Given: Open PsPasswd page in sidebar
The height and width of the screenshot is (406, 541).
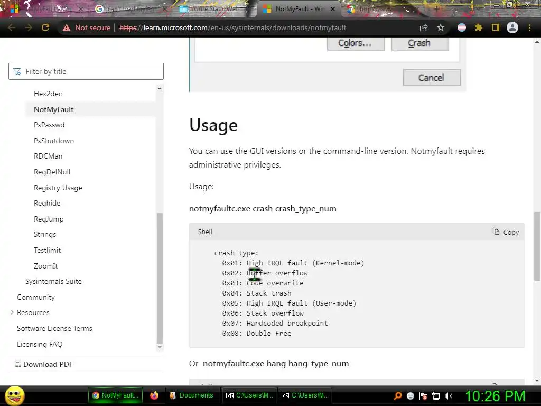Looking at the screenshot, I should tap(49, 125).
